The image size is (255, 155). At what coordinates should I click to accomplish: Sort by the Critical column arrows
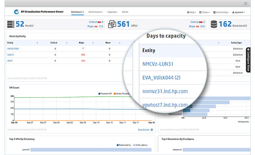(x=67, y=43)
